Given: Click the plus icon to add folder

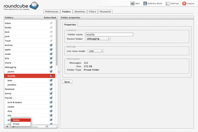Looking at the screenshot, I should pos(7,126).
